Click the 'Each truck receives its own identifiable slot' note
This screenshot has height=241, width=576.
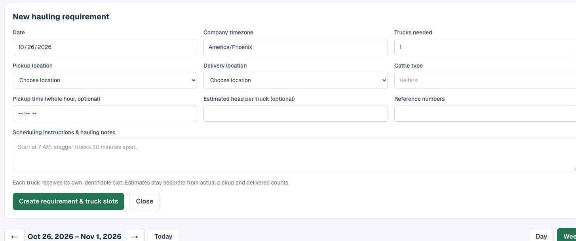[x=151, y=183]
